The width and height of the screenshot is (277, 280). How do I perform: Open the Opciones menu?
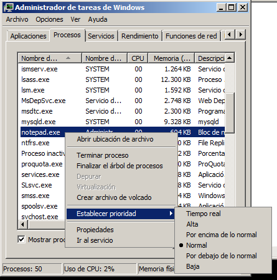(x=49, y=19)
